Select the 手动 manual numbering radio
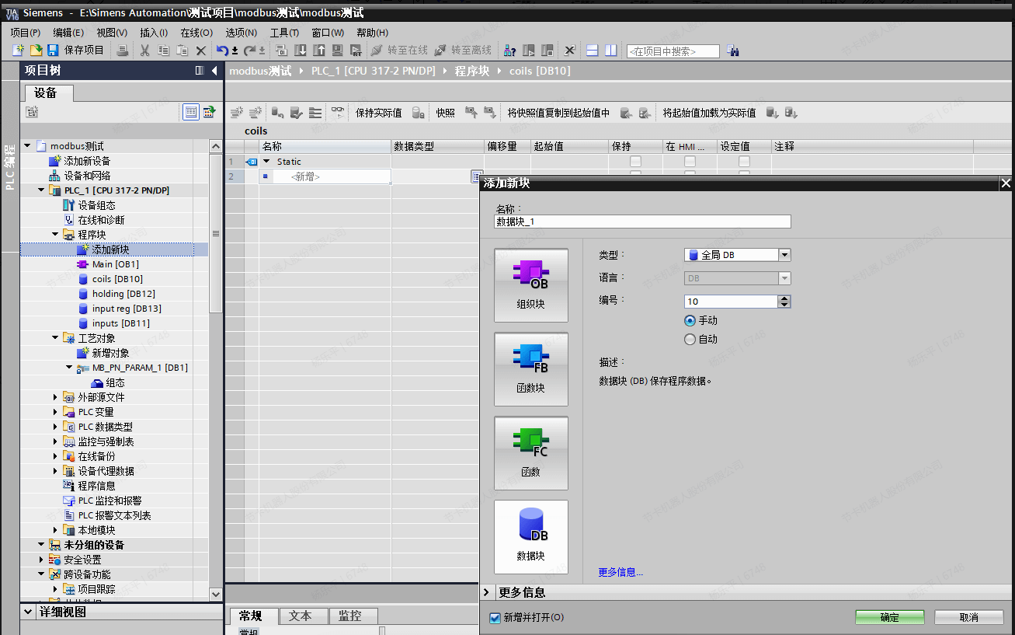Screen dimensions: 1015x635 coord(690,320)
